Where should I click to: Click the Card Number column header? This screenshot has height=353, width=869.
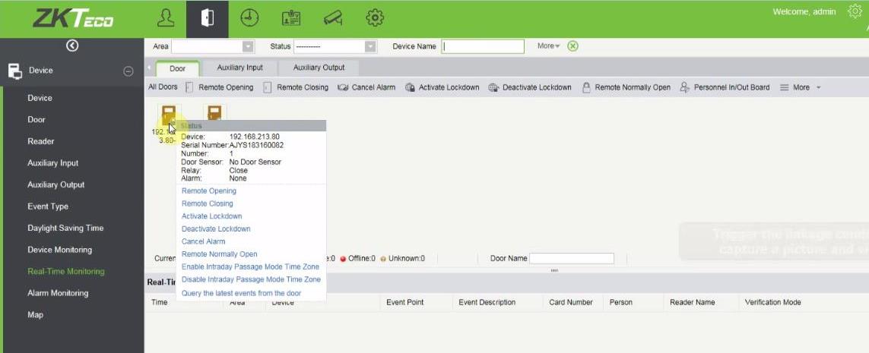click(571, 303)
